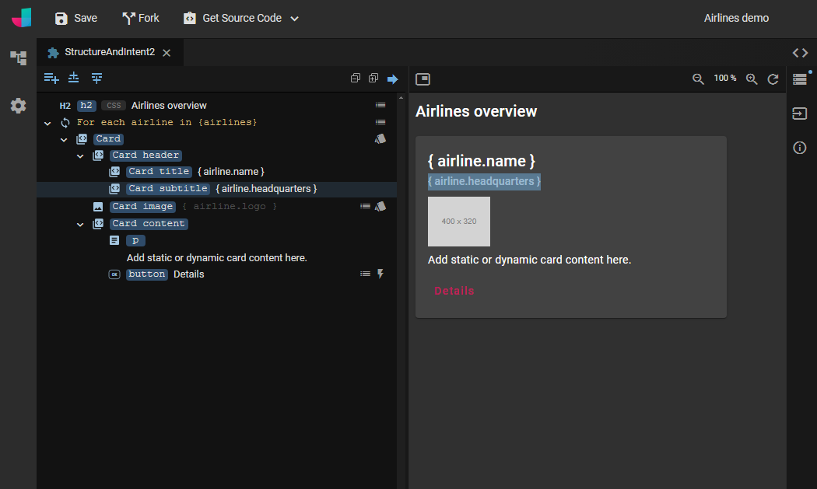The image size is (817, 489).
Task: Save the project
Action: [76, 18]
